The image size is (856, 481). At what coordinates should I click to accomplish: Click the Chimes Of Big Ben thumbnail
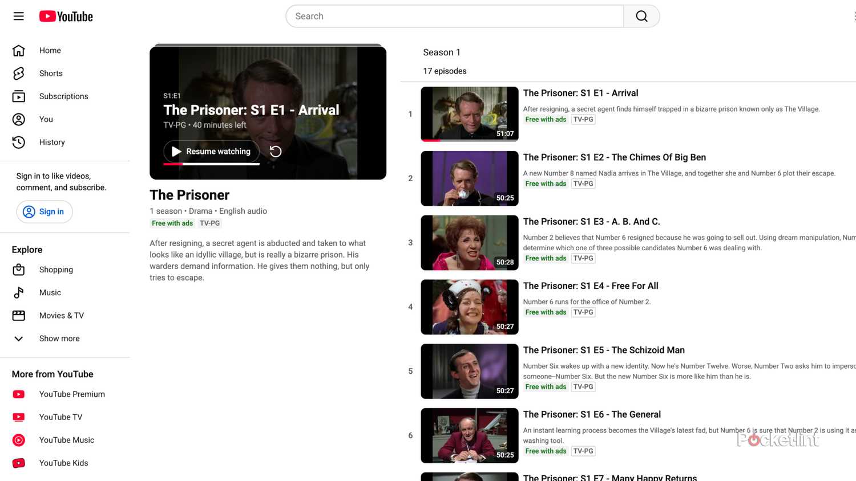click(470, 178)
